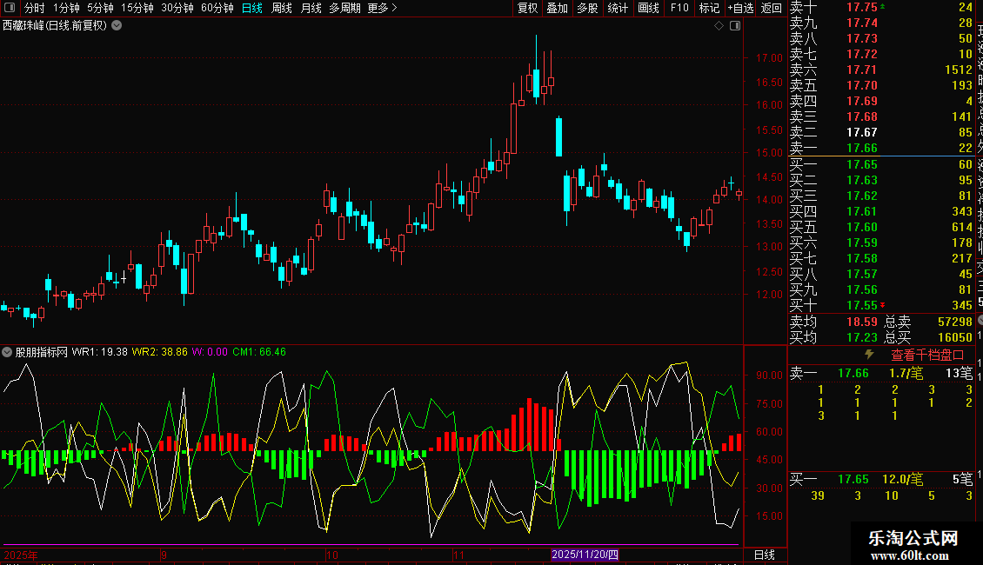
Task: Select the 卖五 17.70 order row
Action: [x=881, y=85]
